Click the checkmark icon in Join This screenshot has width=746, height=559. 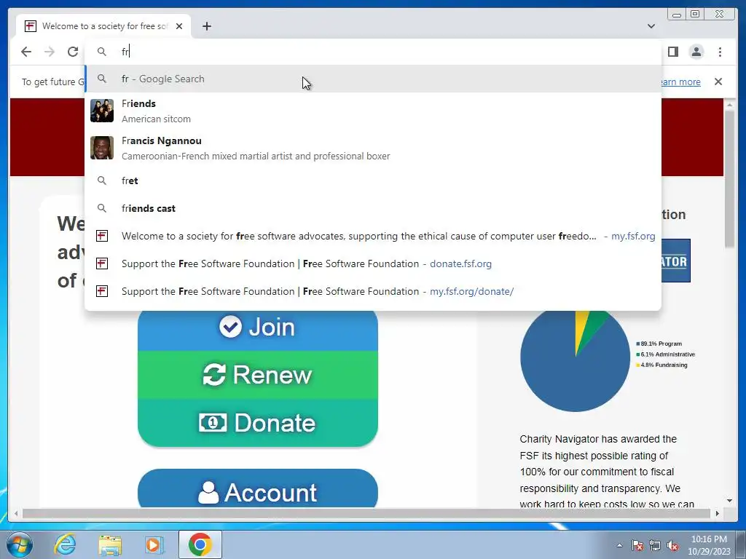tap(231, 327)
